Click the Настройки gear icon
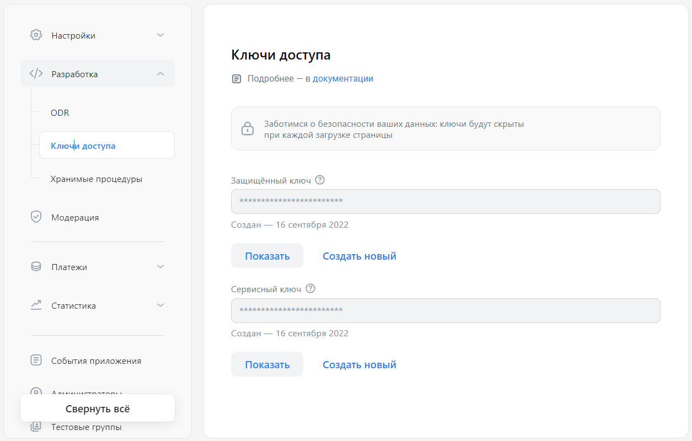 [36, 35]
